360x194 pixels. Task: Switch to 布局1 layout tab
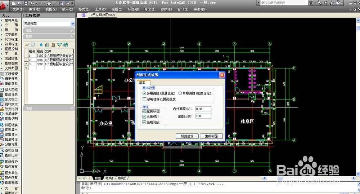109,178
